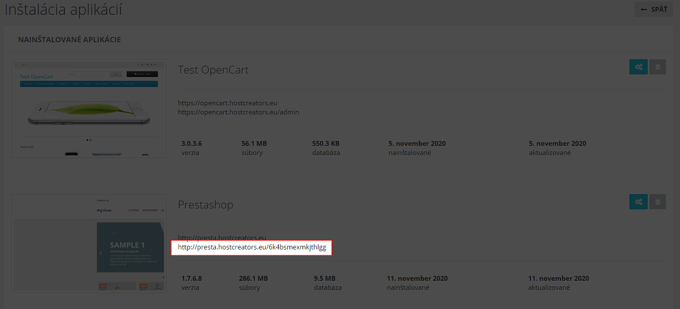
Task: Click OpenCart installed date 5. november 2020
Action: (417, 144)
